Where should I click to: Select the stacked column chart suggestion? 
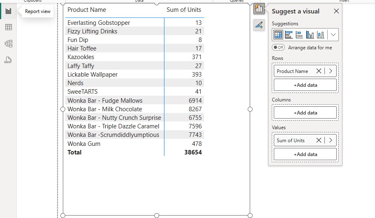(x=320, y=35)
